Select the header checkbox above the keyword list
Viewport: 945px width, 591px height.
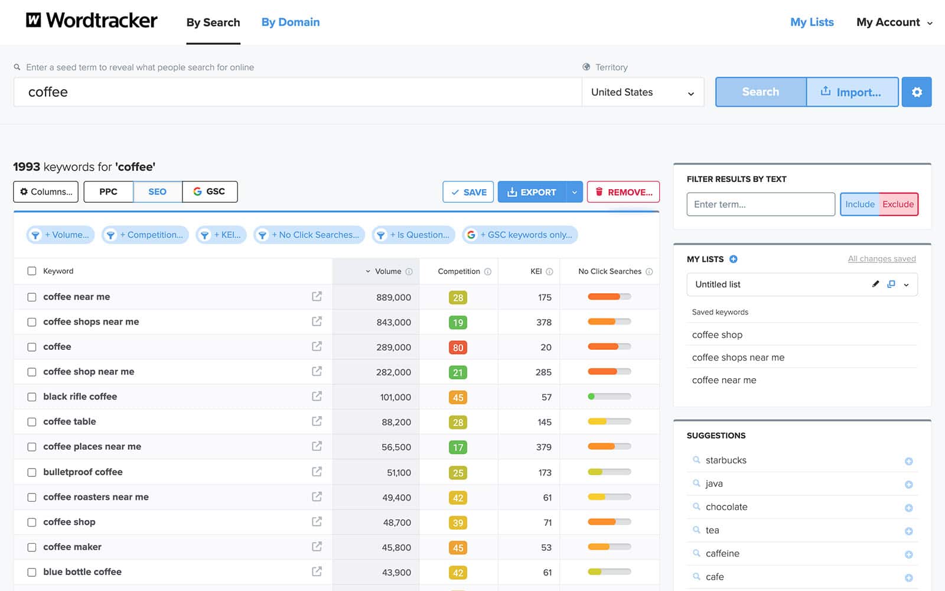(x=32, y=271)
